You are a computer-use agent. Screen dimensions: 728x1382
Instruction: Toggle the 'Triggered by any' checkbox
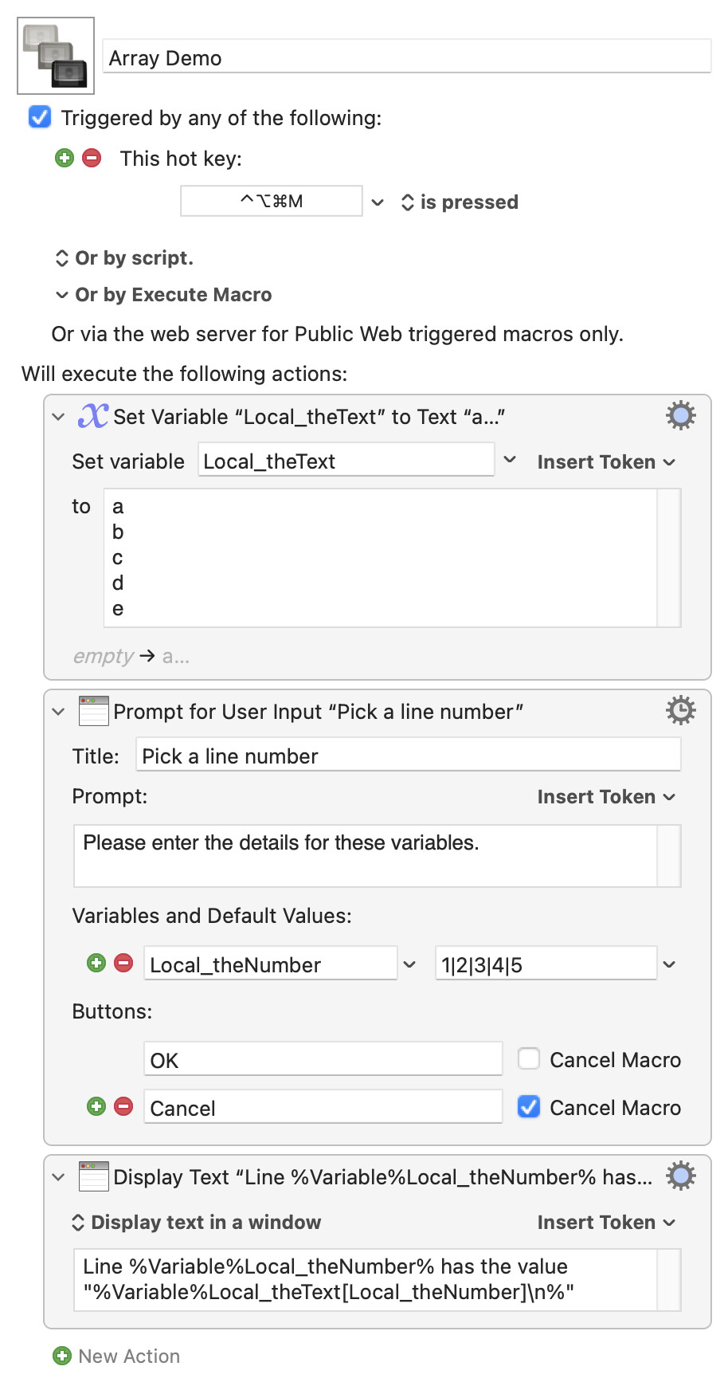40,117
